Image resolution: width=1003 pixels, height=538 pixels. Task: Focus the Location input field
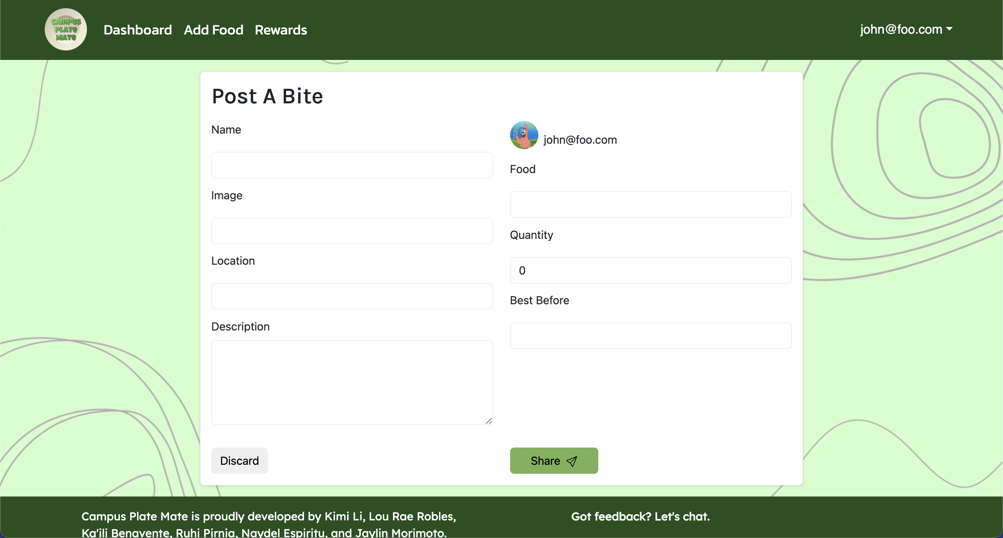click(x=352, y=296)
